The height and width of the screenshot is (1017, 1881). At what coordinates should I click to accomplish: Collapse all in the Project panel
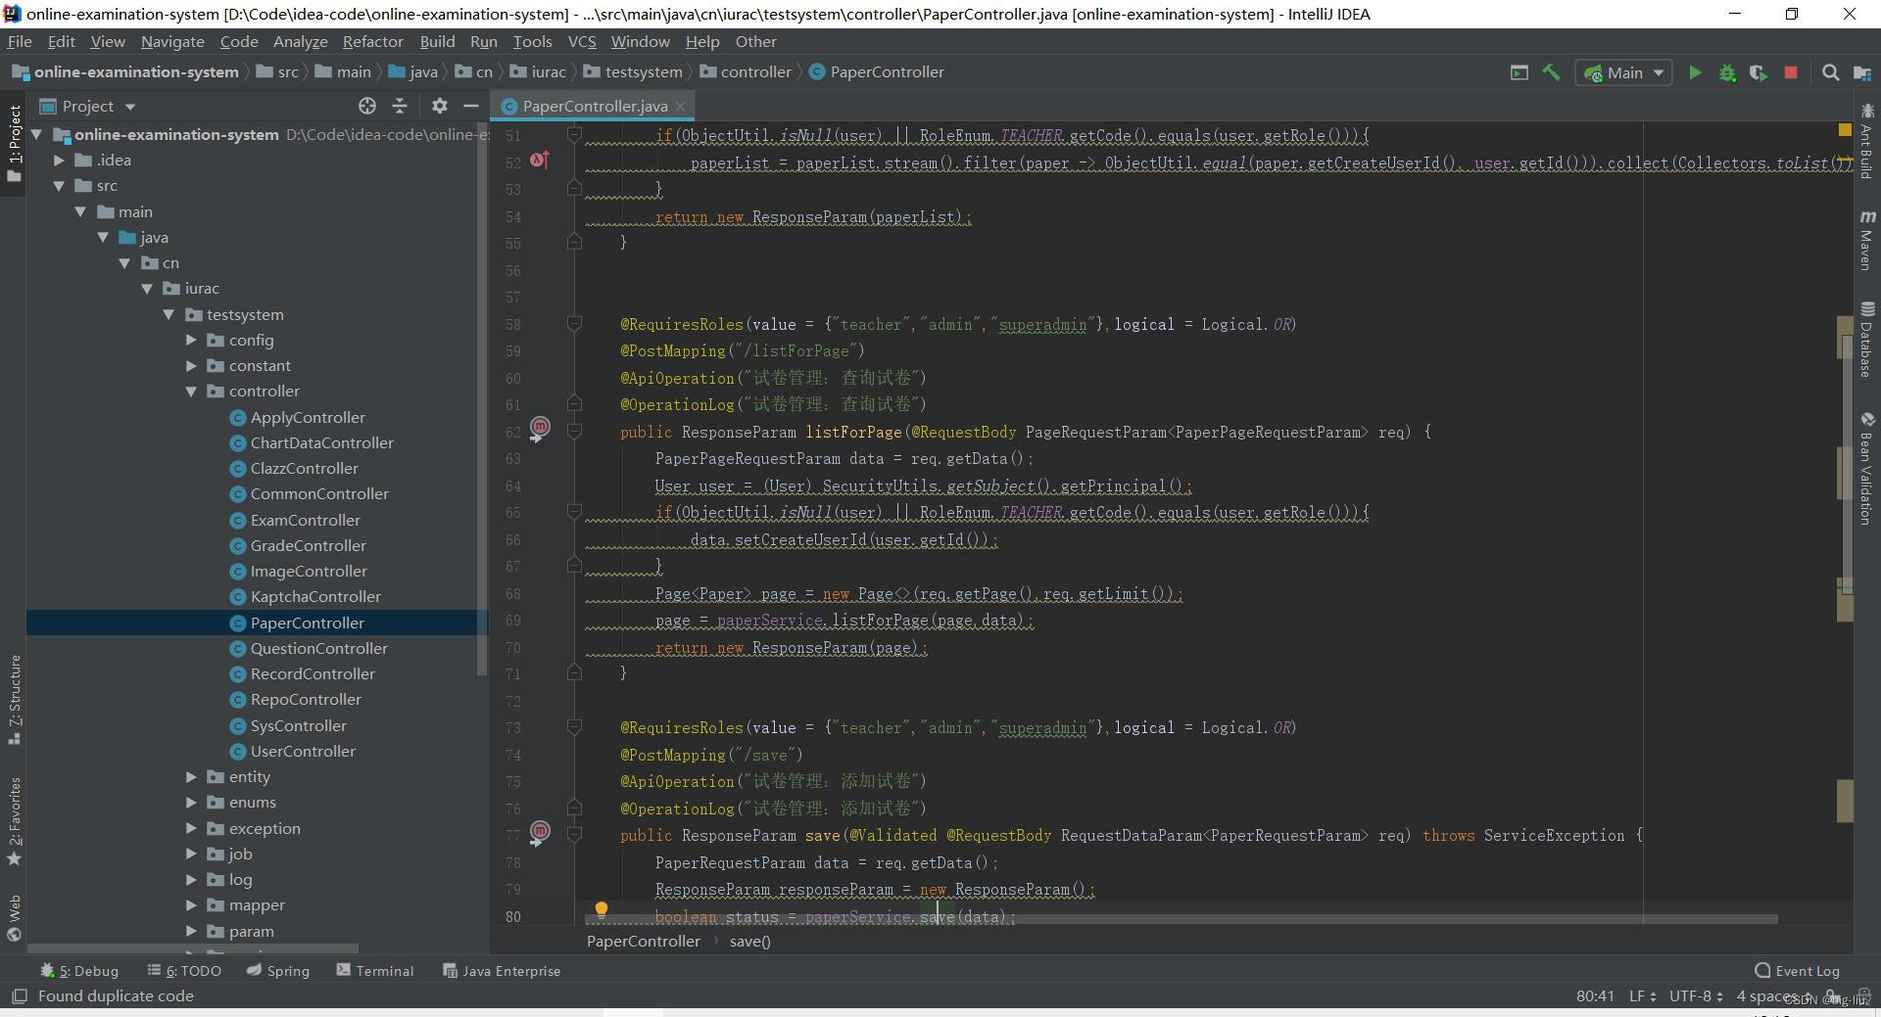point(400,106)
